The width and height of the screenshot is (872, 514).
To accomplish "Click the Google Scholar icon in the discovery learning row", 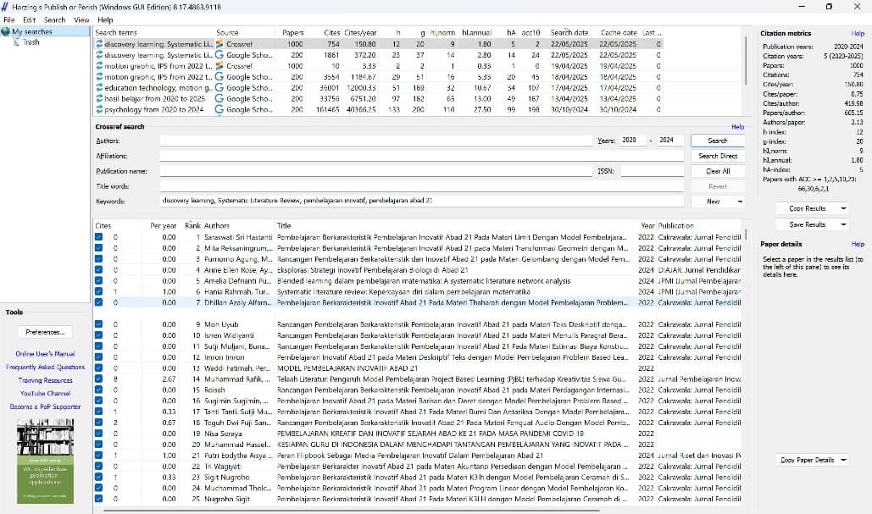I will coord(219,55).
